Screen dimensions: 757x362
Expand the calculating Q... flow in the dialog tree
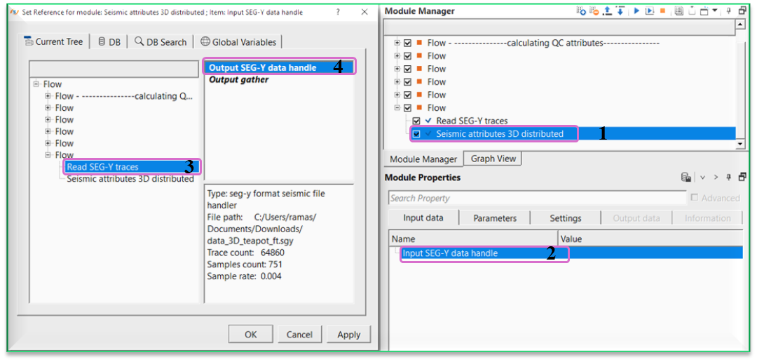tap(48, 95)
